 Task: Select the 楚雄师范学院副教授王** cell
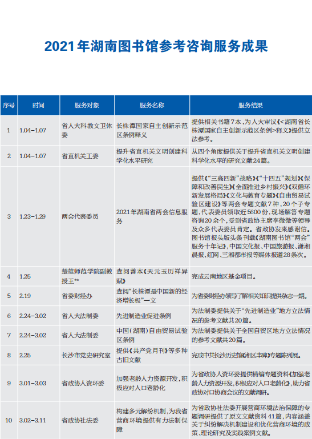pyautogui.click(x=87, y=276)
